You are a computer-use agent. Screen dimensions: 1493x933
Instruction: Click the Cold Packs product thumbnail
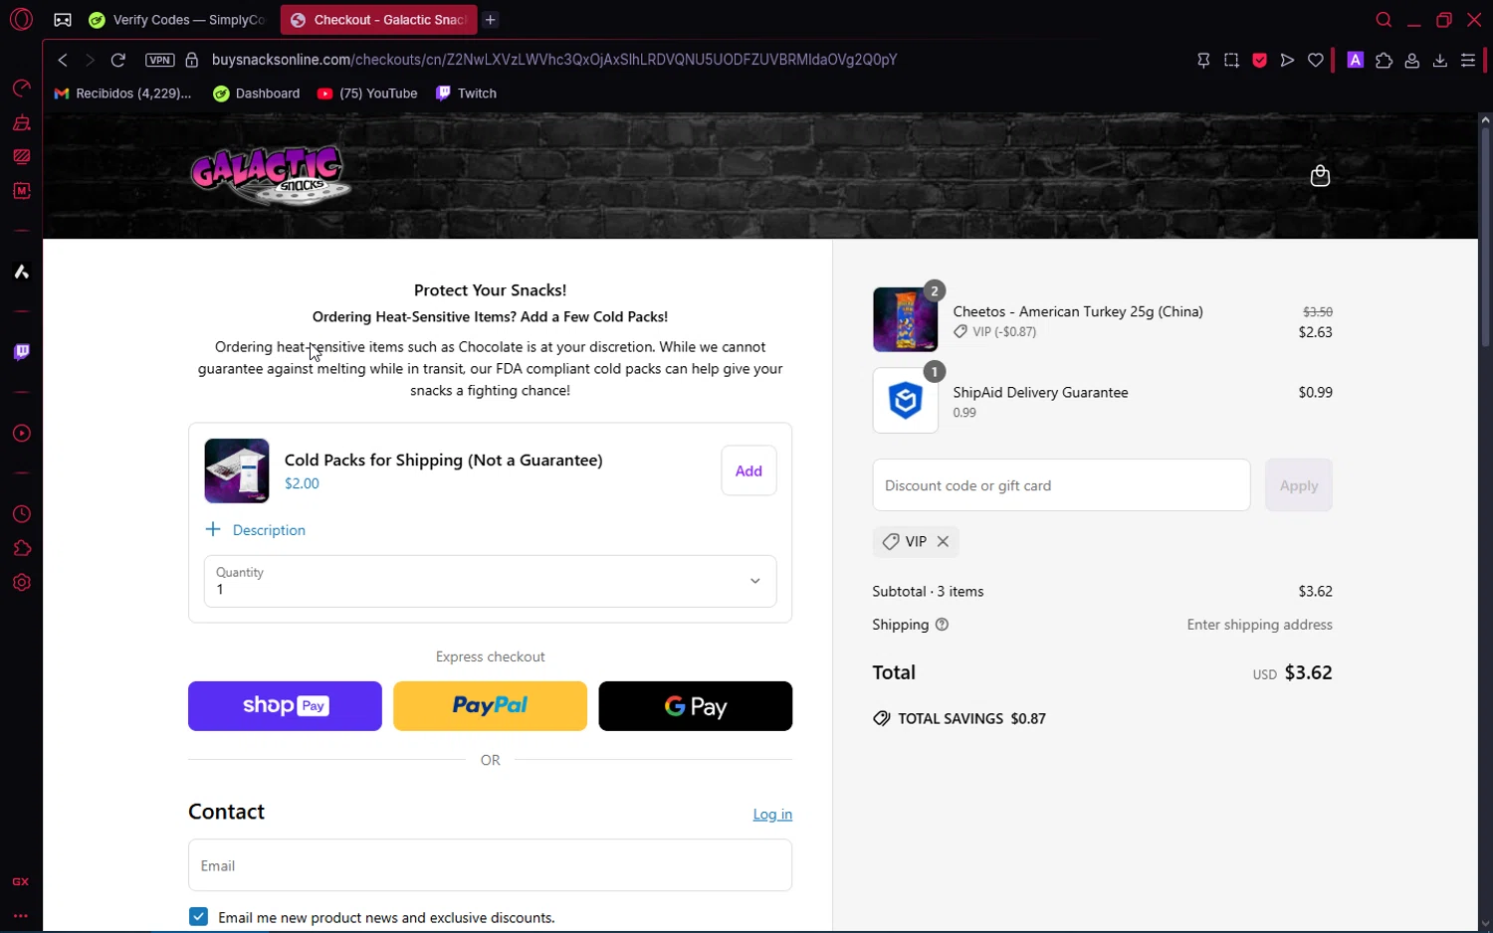pyautogui.click(x=237, y=470)
